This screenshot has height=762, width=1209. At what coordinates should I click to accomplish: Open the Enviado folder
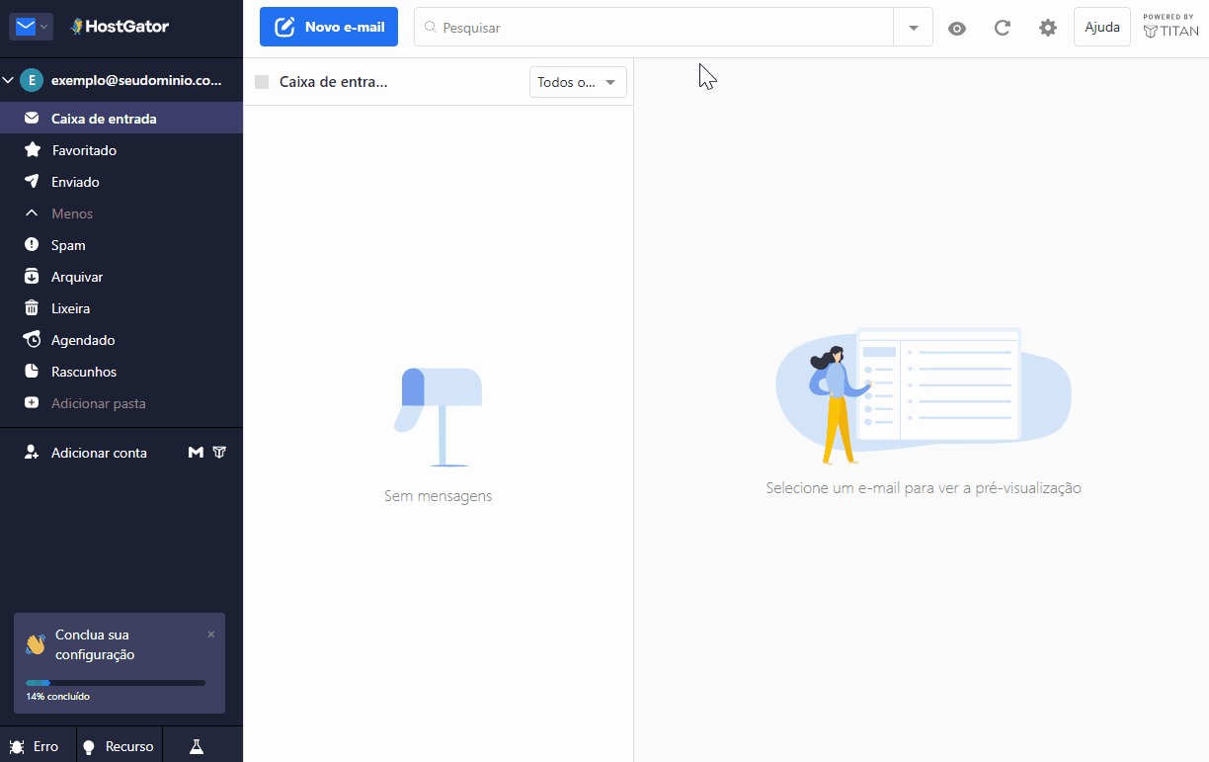click(x=121, y=182)
